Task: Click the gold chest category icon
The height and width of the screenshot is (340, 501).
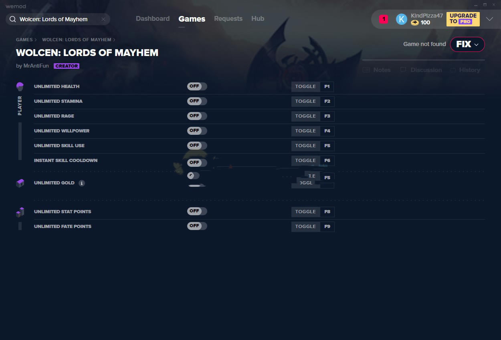Action: [x=20, y=183]
